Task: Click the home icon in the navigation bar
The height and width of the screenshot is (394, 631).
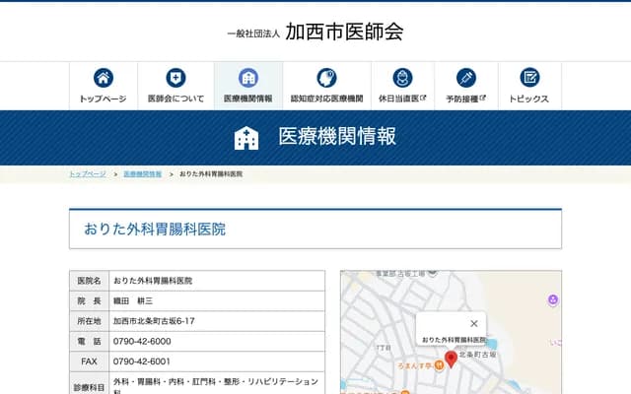Action: pos(103,78)
